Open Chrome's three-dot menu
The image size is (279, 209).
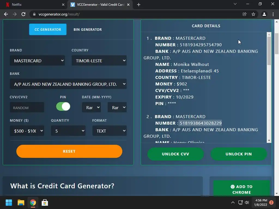pyautogui.click(x=273, y=14)
